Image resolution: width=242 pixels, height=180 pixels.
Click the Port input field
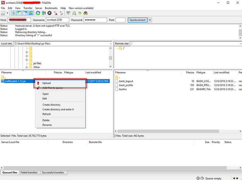click(x=120, y=20)
